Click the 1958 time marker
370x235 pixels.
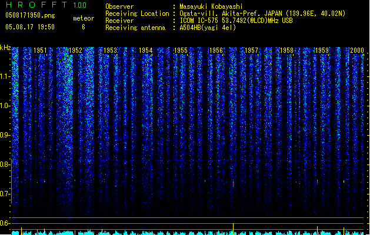click(x=286, y=51)
